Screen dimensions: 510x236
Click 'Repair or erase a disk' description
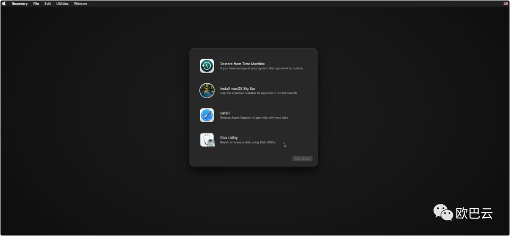click(248, 143)
